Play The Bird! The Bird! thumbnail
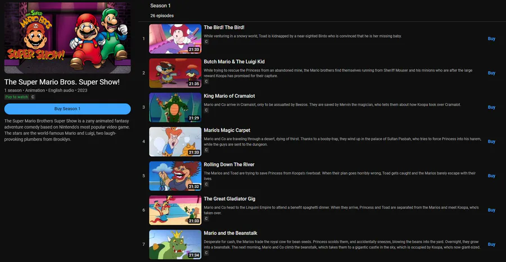This screenshot has width=506, height=262. pos(175,39)
